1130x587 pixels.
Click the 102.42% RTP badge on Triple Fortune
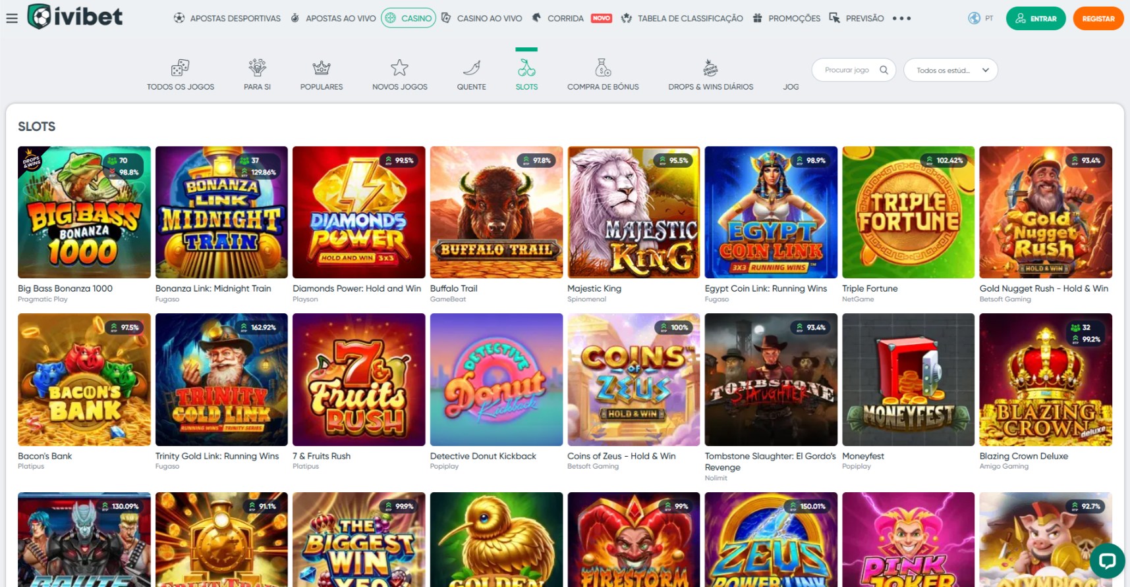coord(944,160)
